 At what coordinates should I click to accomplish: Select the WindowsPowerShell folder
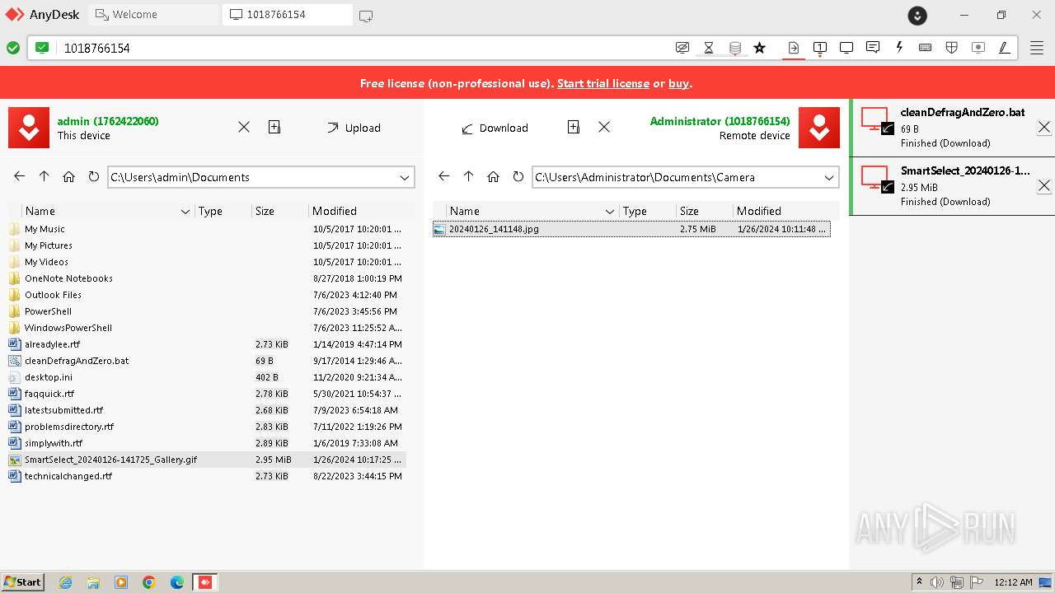(x=207, y=328)
